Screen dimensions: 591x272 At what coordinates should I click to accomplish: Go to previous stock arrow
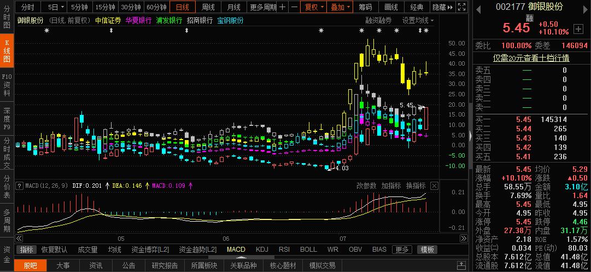[479, 10]
